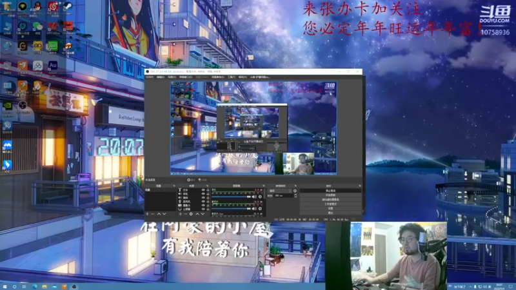Click 停止推流 stop streaming button
The height and width of the screenshot is (290, 516).
(330, 191)
